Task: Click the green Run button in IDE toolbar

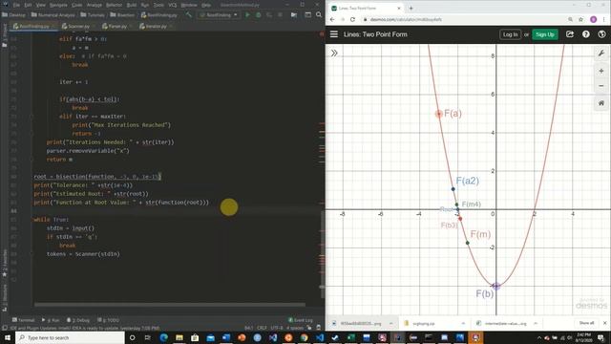Action: 247,15
